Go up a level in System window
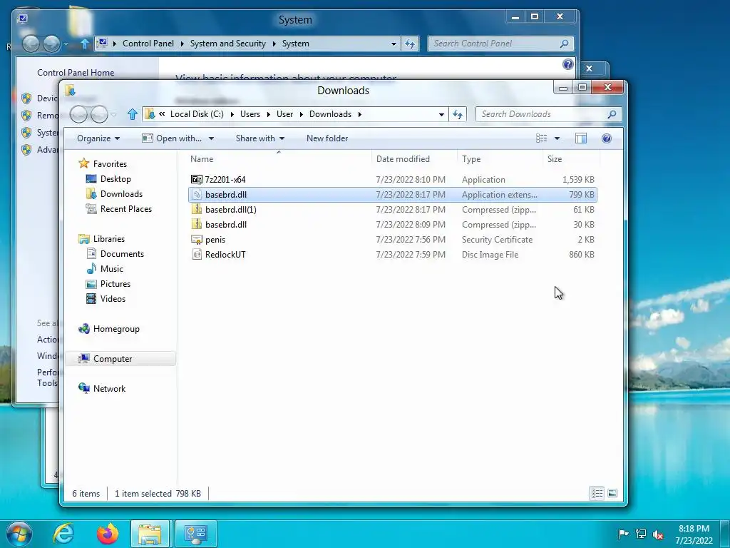This screenshot has height=548, width=730. tap(84, 44)
